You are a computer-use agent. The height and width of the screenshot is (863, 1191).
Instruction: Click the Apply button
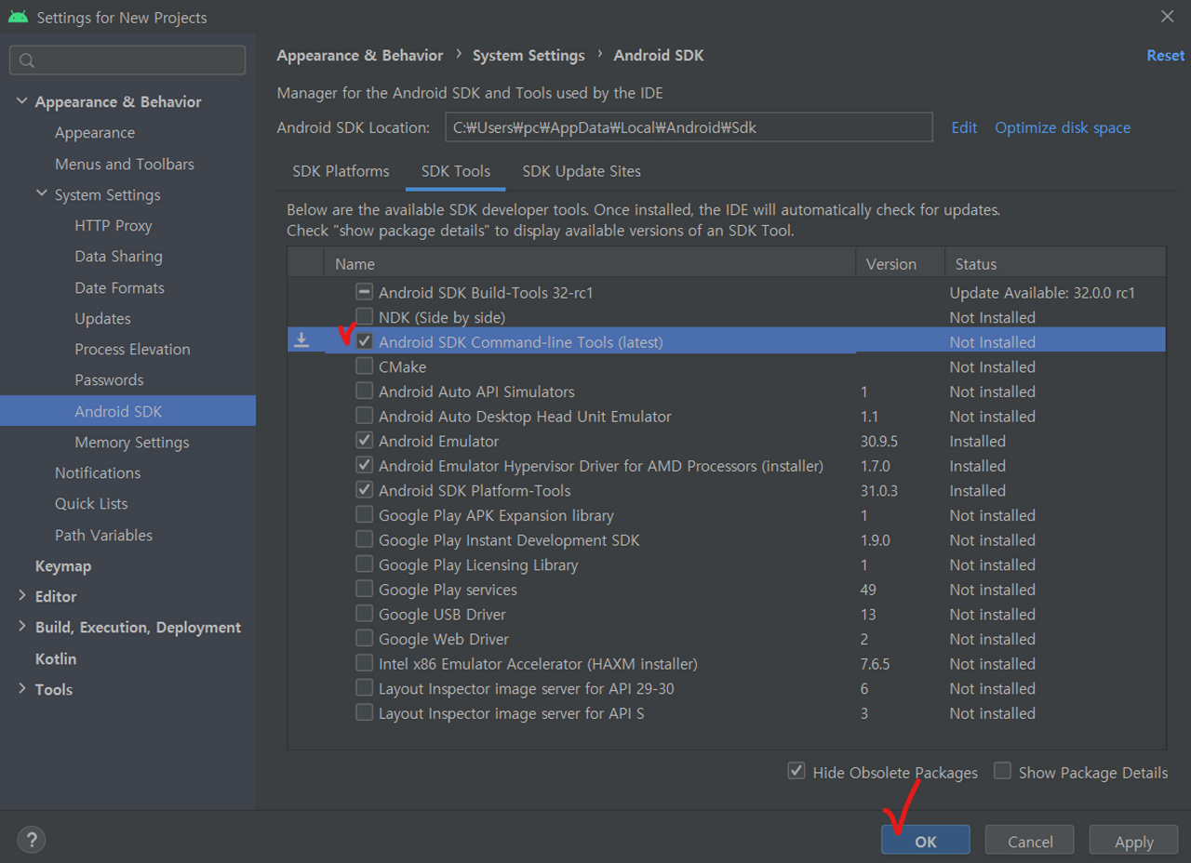pos(1134,841)
